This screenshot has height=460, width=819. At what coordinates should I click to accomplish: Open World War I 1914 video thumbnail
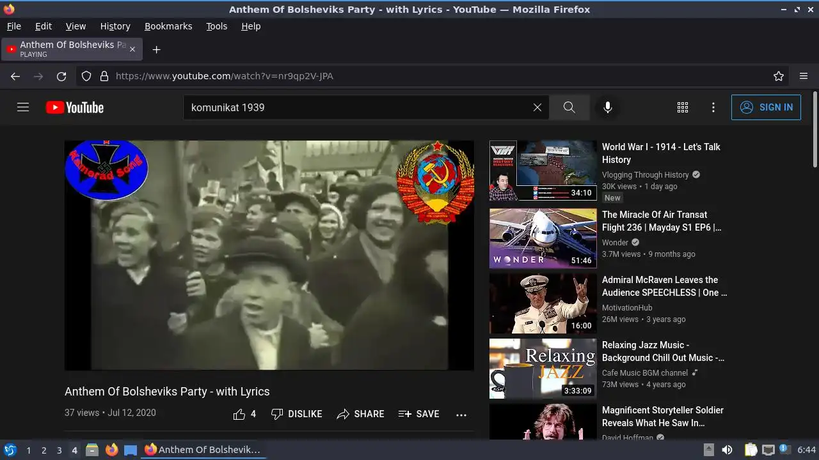pos(543,171)
